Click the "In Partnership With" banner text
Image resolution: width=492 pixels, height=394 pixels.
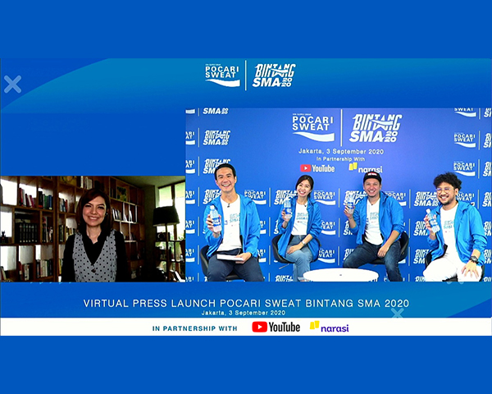(x=195, y=328)
